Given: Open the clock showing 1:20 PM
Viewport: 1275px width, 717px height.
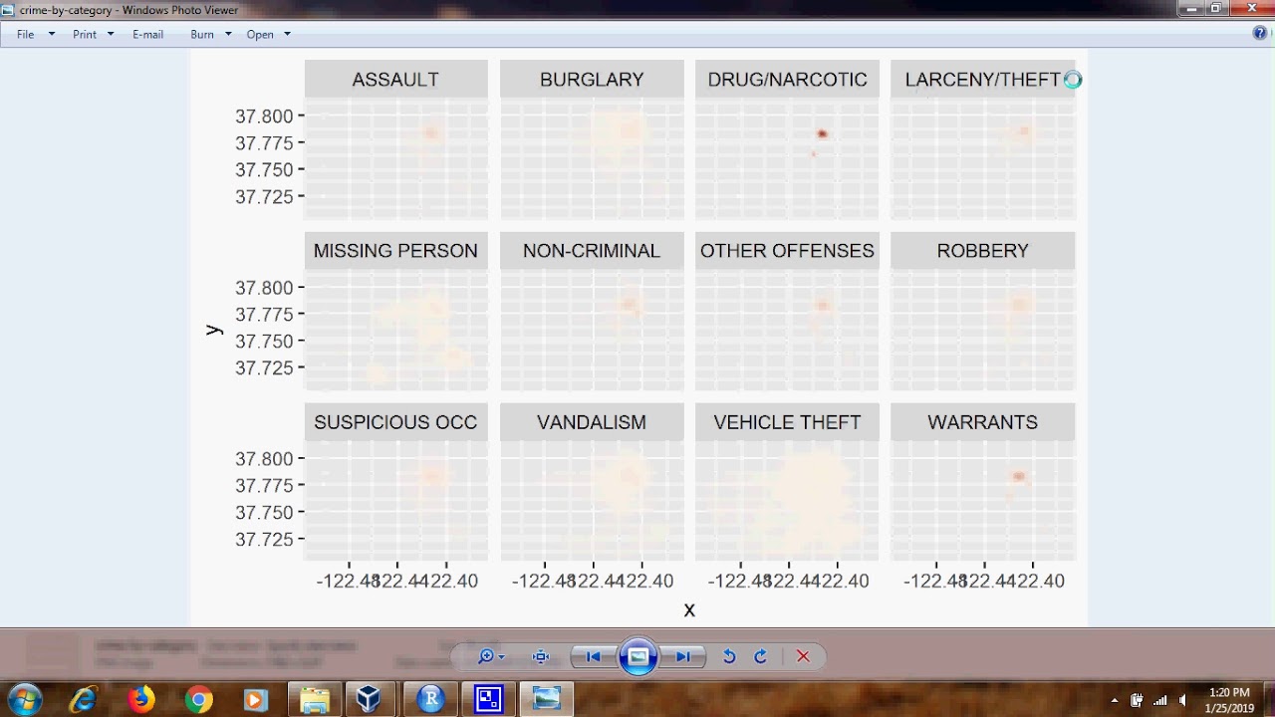Looking at the screenshot, I should click(1228, 700).
